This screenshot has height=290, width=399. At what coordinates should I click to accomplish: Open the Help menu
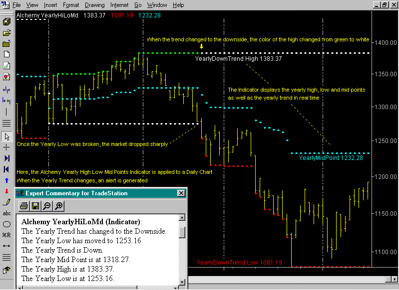tap(178, 5)
